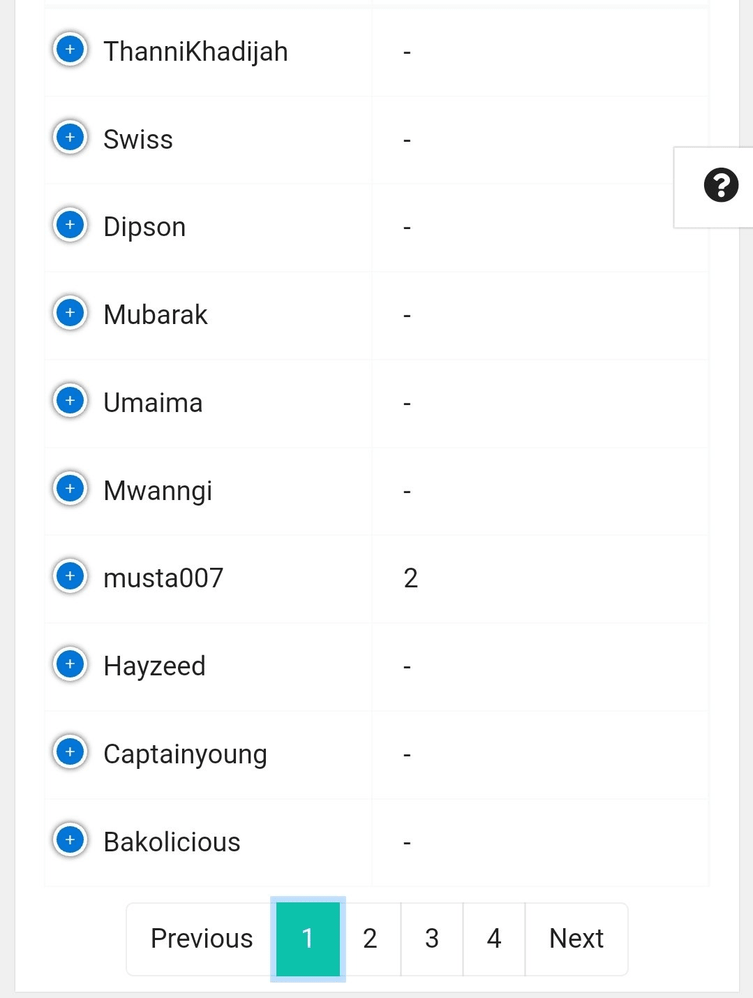Go to the Previous page
Image resolution: width=753 pixels, height=998 pixels.
pos(202,939)
